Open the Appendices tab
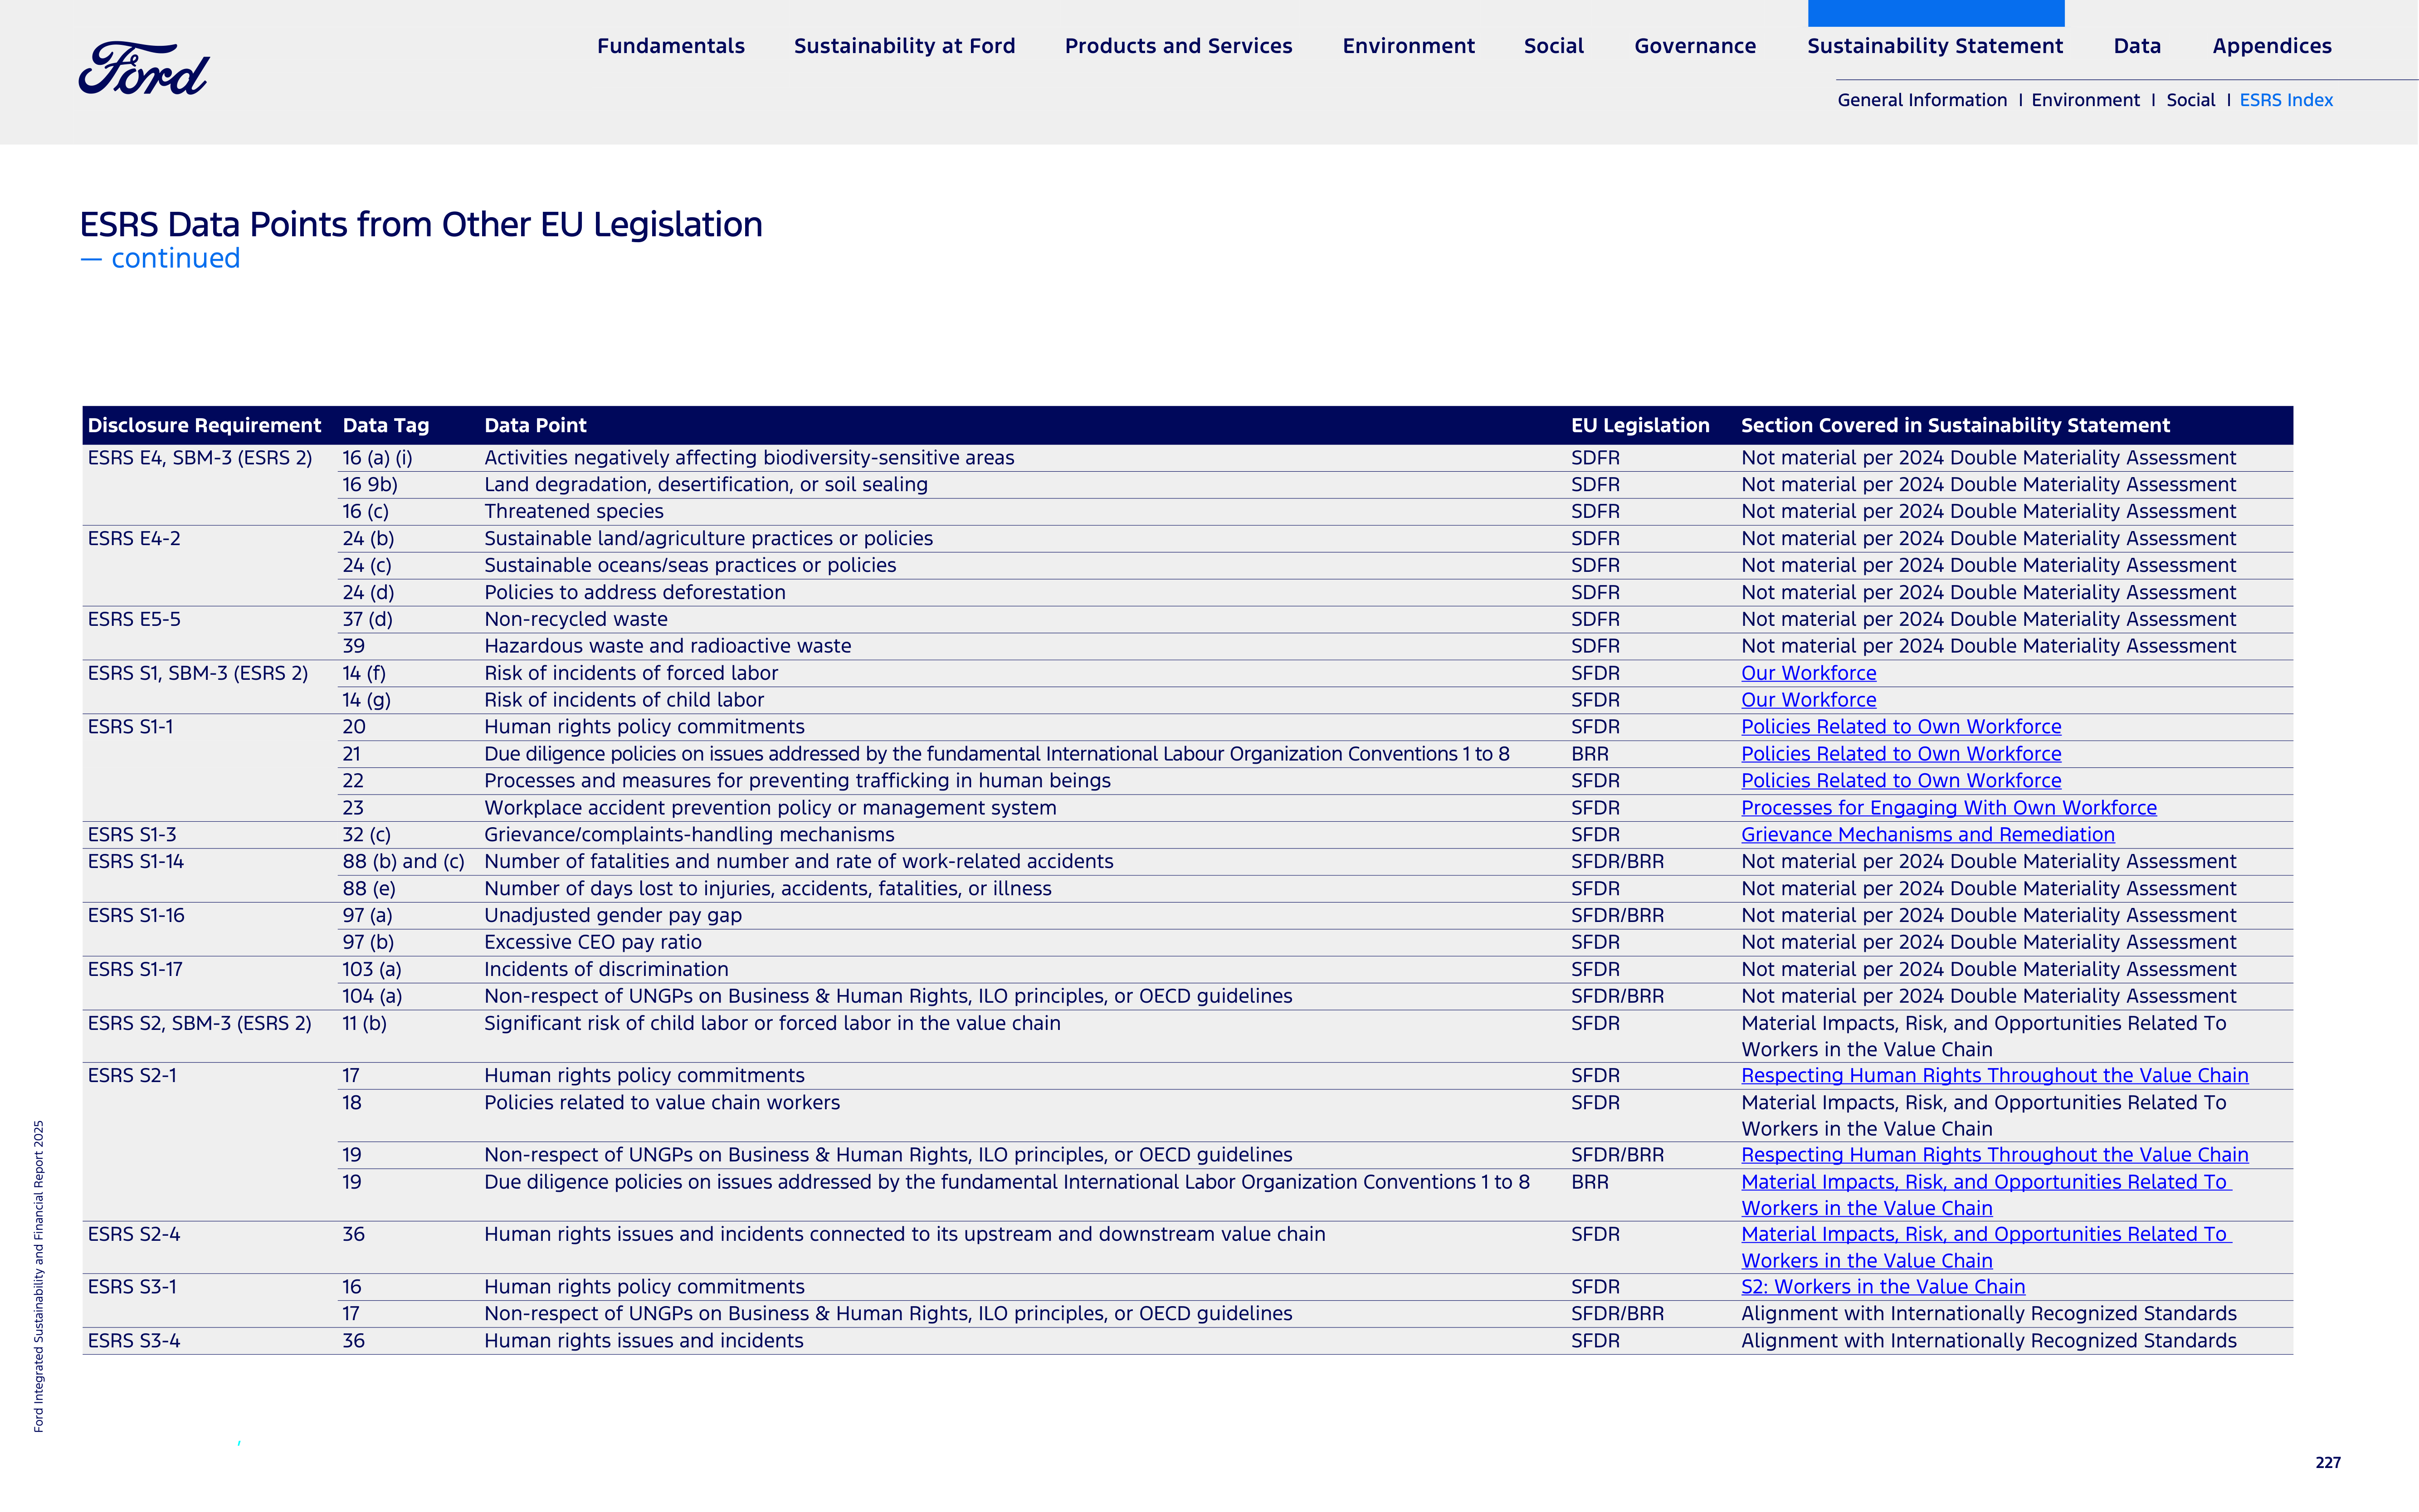 (2271, 46)
